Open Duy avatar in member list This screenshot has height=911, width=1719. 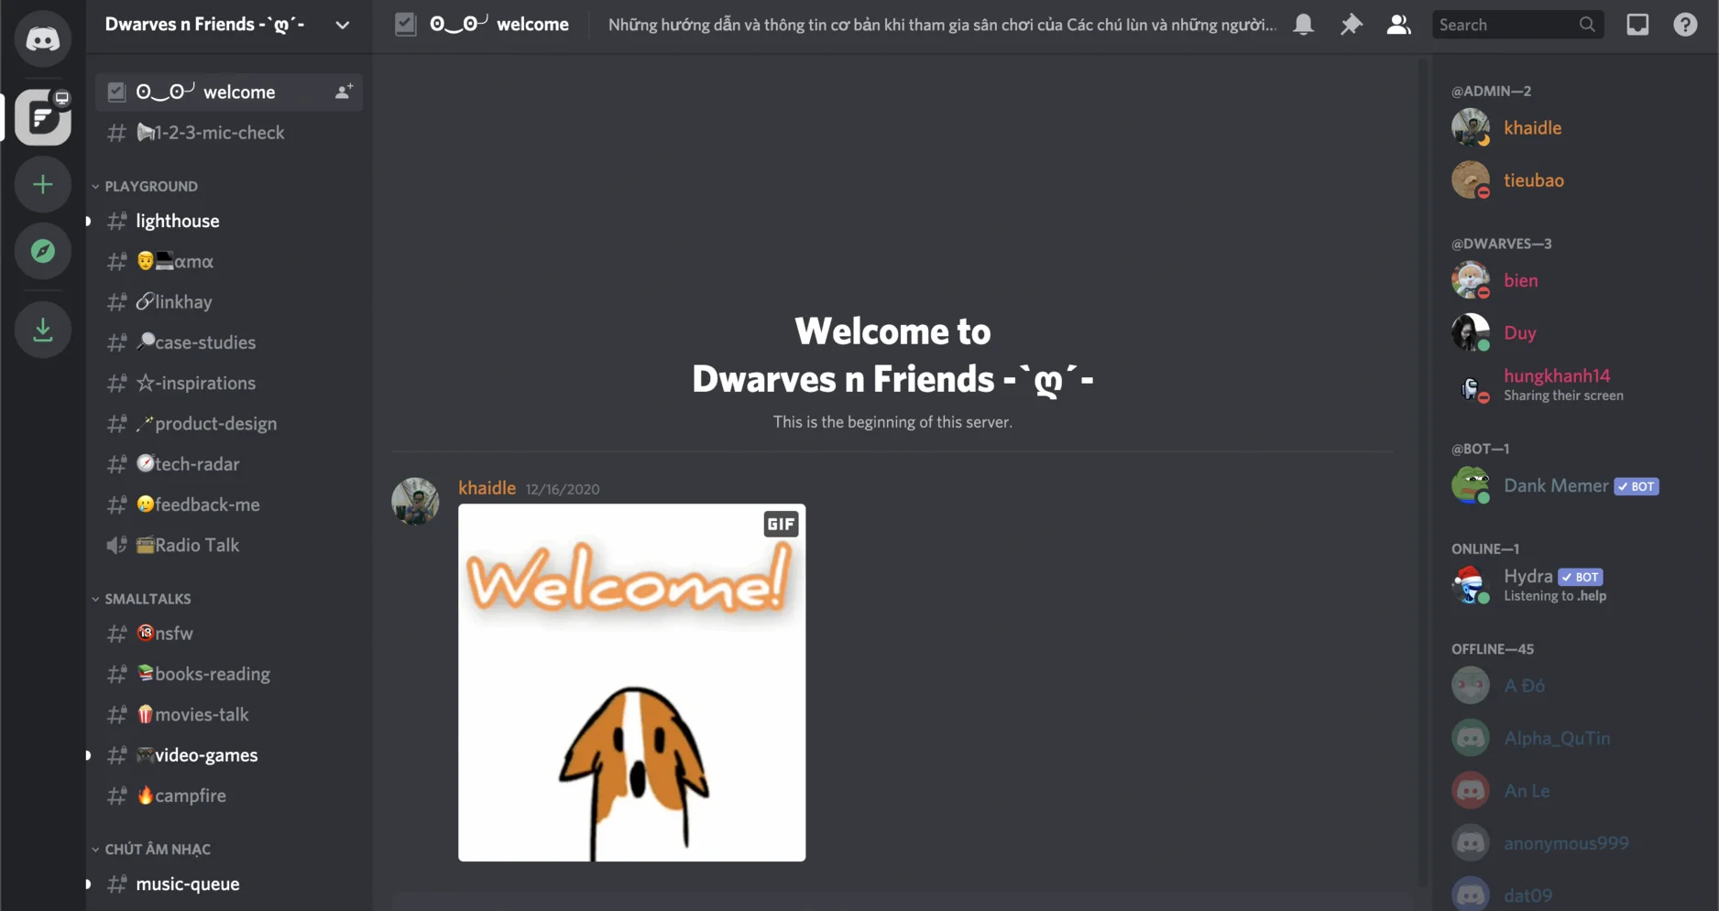1471,332
